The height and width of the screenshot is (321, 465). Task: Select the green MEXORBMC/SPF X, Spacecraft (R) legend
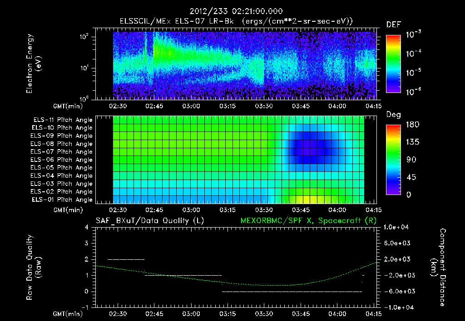click(x=308, y=221)
